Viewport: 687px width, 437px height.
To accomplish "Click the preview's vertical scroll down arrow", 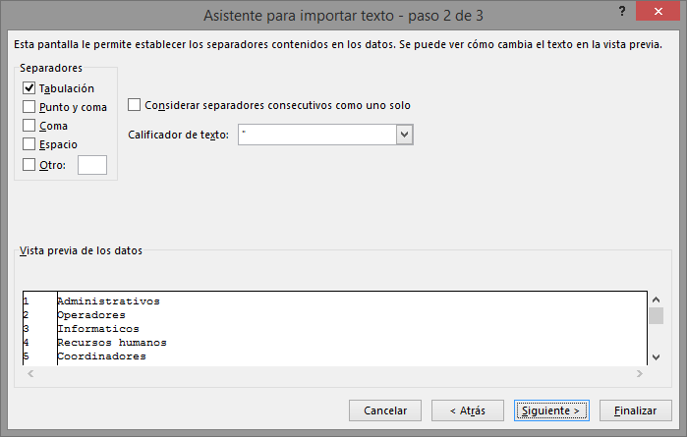I will pos(656,357).
